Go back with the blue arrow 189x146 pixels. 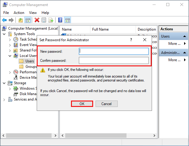point(4,20)
